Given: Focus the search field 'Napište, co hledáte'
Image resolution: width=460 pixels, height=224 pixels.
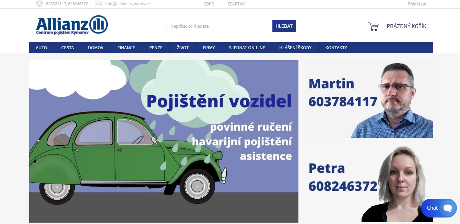Looking at the screenshot, I should pyautogui.click(x=219, y=26).
